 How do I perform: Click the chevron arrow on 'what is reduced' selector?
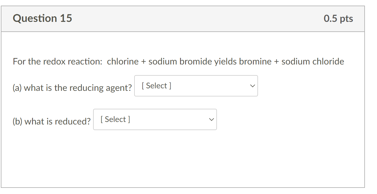[211, 119]
